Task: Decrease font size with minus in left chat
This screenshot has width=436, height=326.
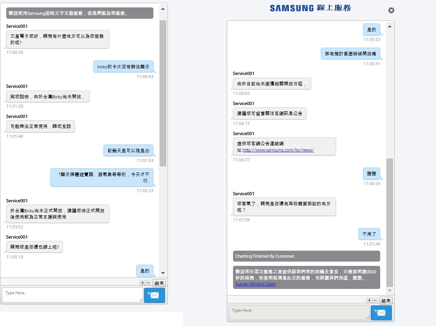Action: click(x=148, y=283)
